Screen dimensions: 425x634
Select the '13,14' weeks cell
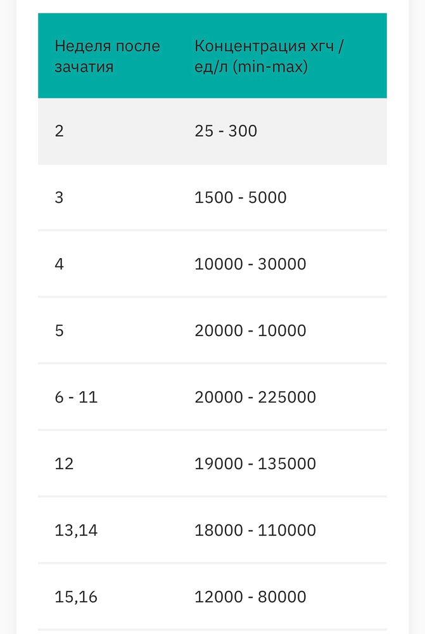(76, 531)
